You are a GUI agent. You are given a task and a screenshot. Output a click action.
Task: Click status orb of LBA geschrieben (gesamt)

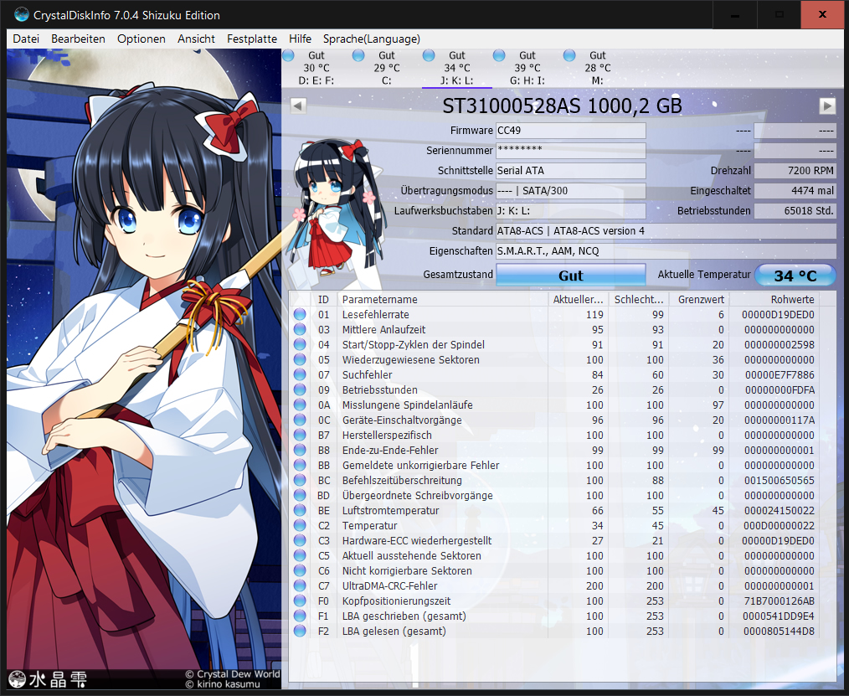coord(300,616)
